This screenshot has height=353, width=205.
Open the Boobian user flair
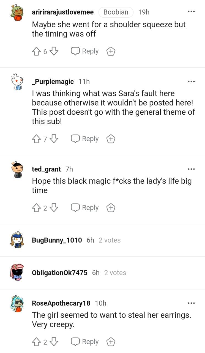click(116, 12)
